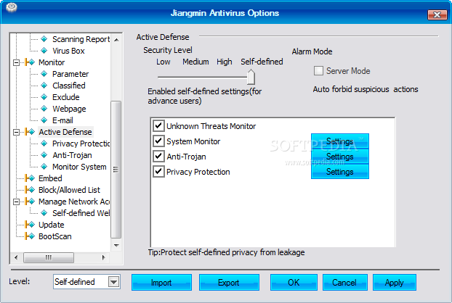Click the Import button
The width and height of the screenshot is (452, 303).
tap(161, 282)
